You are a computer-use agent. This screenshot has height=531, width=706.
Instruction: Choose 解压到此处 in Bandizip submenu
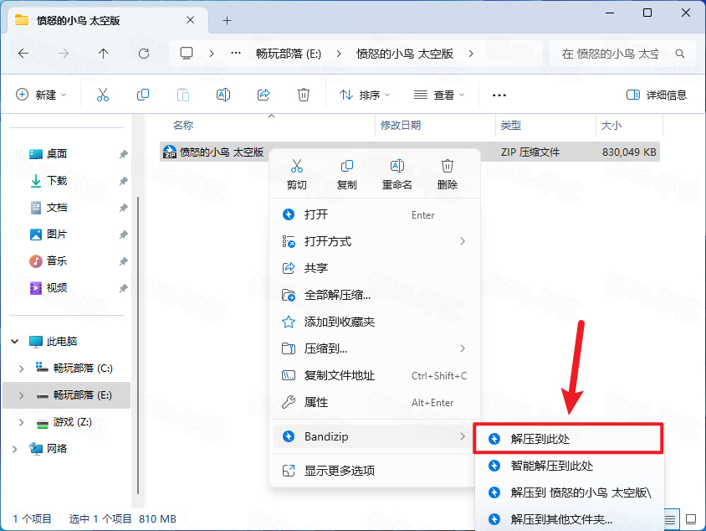coord(568,439)
